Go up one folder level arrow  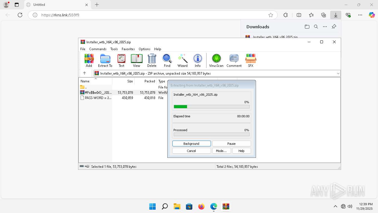84,73
